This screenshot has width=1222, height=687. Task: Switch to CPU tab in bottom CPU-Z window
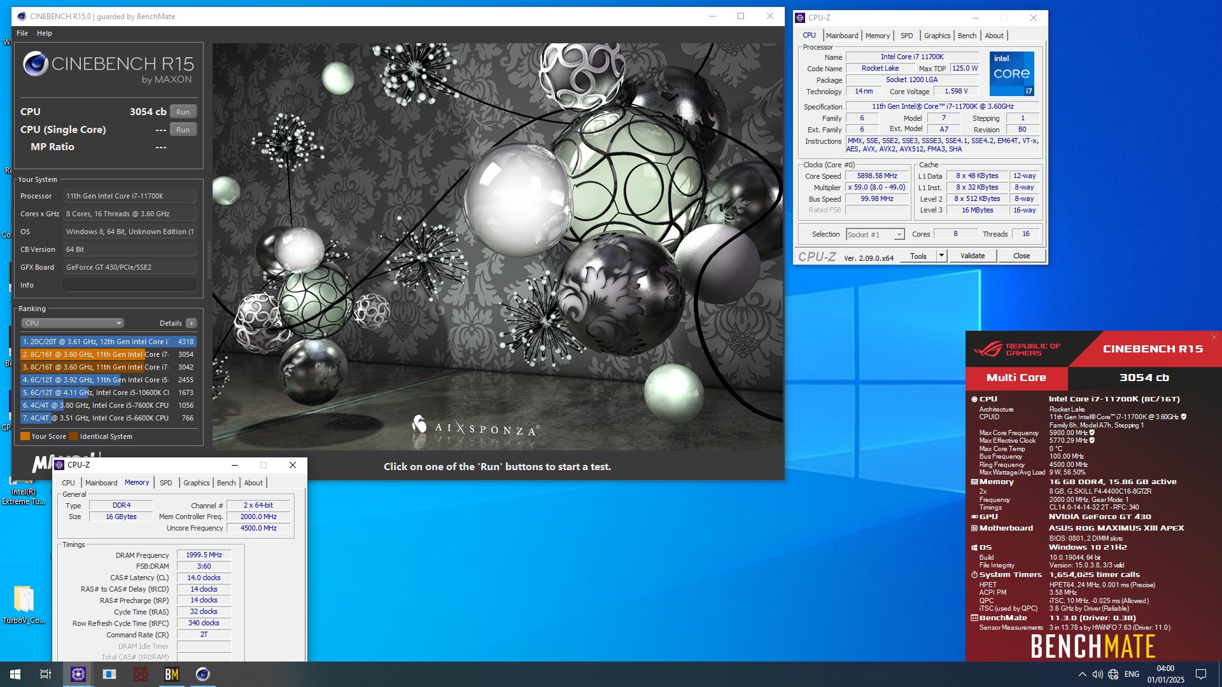[68, 483]
